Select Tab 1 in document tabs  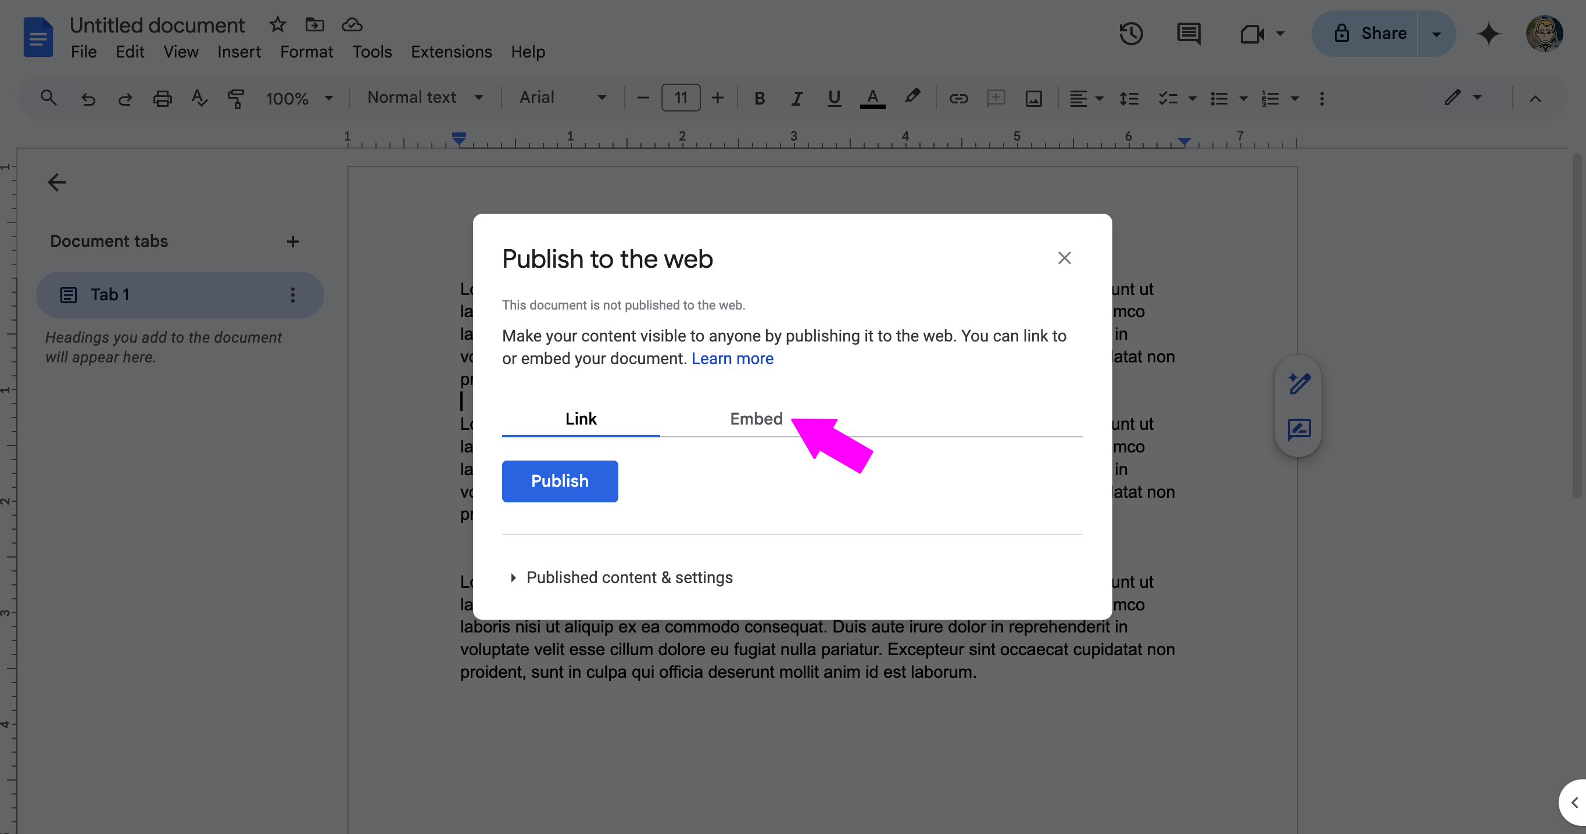[180, 295]
